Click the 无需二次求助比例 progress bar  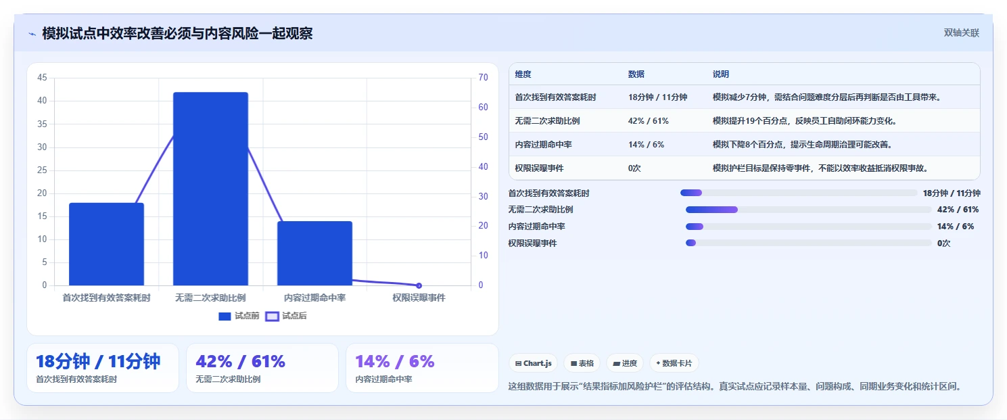pyautogui.click(x=809, y=210)
